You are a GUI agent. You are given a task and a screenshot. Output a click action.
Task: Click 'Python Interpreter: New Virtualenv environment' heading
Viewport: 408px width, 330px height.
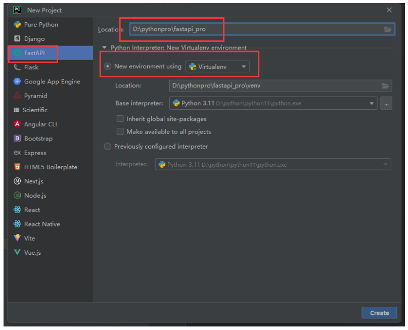(178, 48)
